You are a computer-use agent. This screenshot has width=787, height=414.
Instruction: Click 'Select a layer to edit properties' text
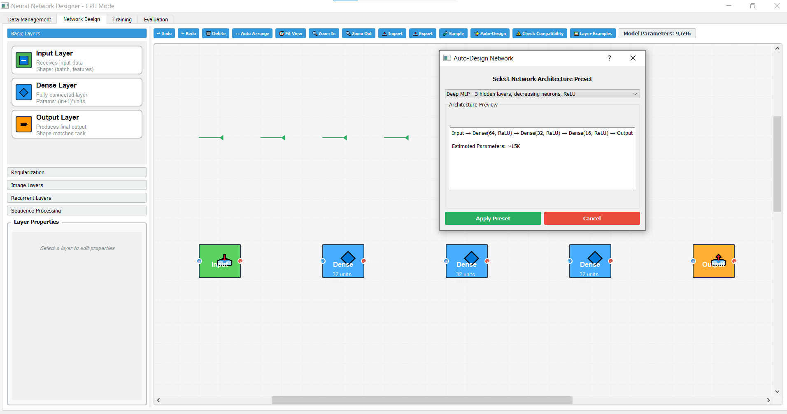pos(77,248)
